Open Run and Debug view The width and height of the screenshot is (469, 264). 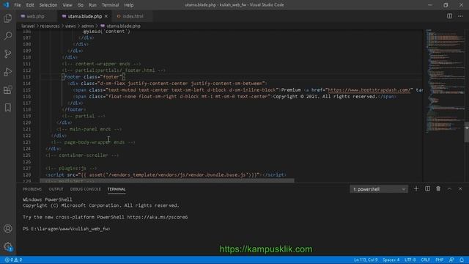pyautogui.click(x=8, y=72)
